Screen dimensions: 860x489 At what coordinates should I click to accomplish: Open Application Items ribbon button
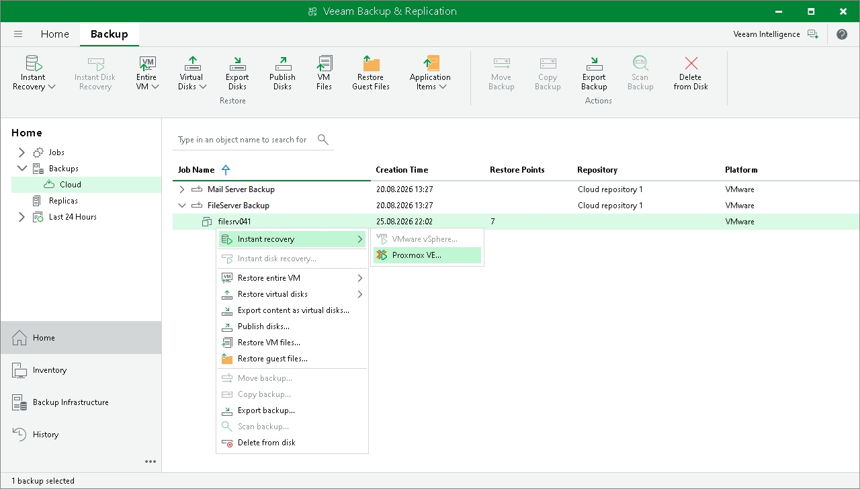coord(430,73)
